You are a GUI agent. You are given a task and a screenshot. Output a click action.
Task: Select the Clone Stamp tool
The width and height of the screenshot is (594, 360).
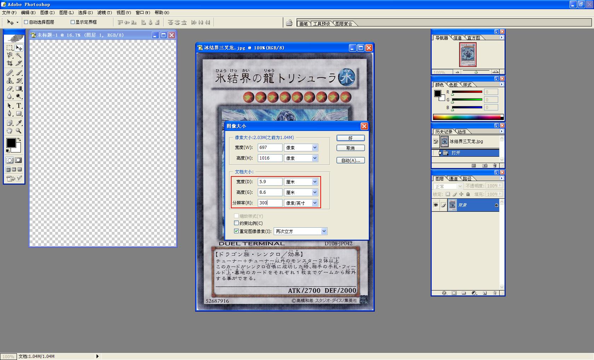click(10, 81)
